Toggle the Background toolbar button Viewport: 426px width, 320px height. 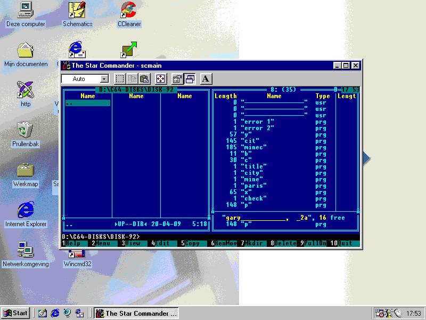point(190,79)
